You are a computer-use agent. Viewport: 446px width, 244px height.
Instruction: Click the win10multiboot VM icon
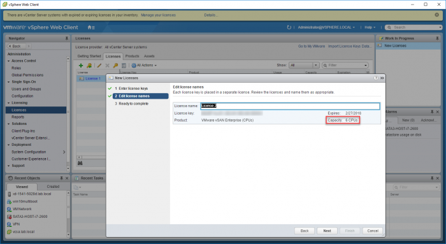[x=9, y=201]
